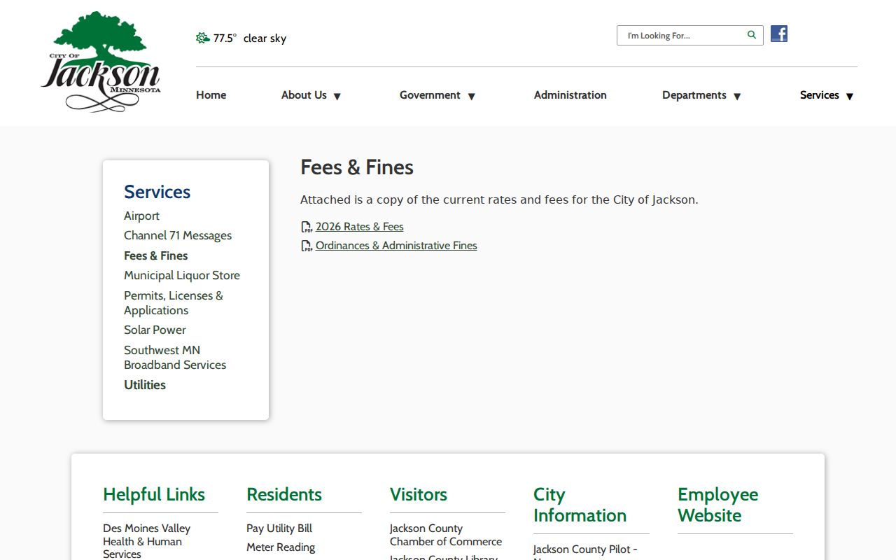
Task: Go to the Home menu item
Action: click(x=211, y=95)
